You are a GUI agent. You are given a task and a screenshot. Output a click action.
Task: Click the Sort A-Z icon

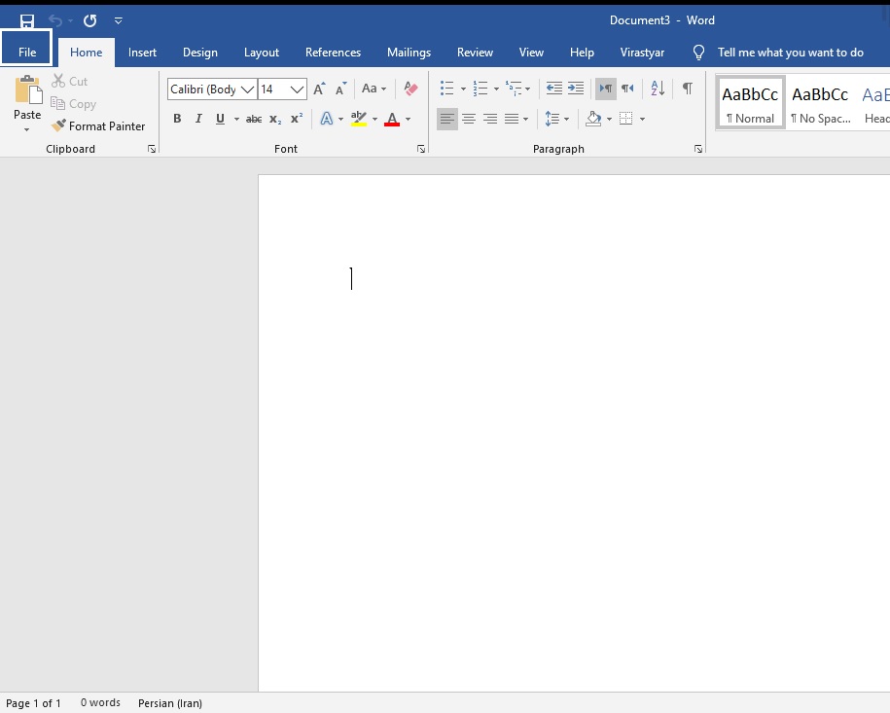(658, 88)
